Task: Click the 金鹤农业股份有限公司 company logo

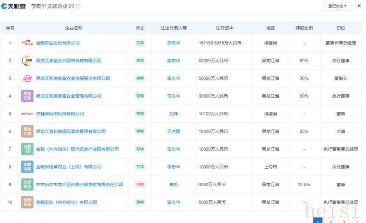Action: click(x=27, y=43)
